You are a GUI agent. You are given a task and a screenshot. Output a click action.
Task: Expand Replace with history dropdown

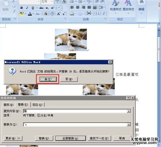tap(129, 125)
